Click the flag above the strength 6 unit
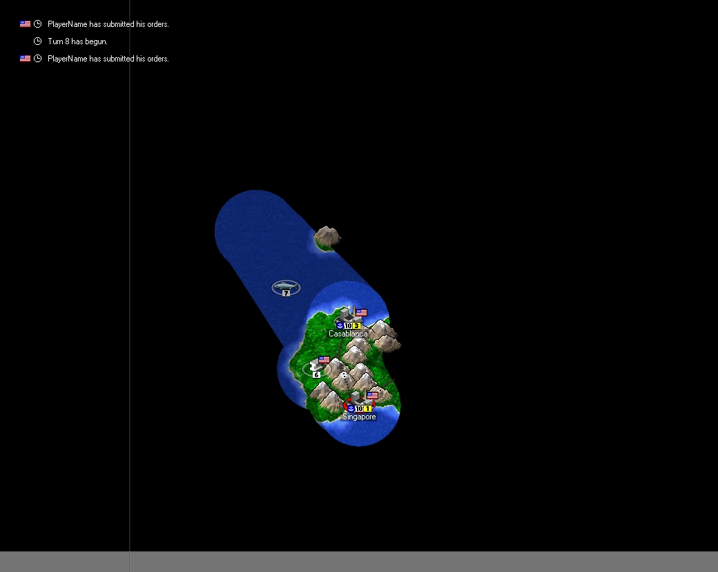 click(324, 360)
